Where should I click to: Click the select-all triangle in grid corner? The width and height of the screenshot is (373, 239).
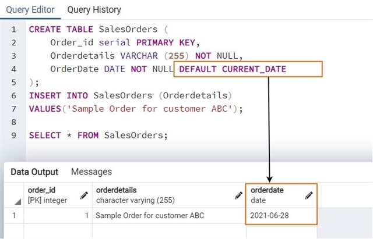tap(18, 202)
